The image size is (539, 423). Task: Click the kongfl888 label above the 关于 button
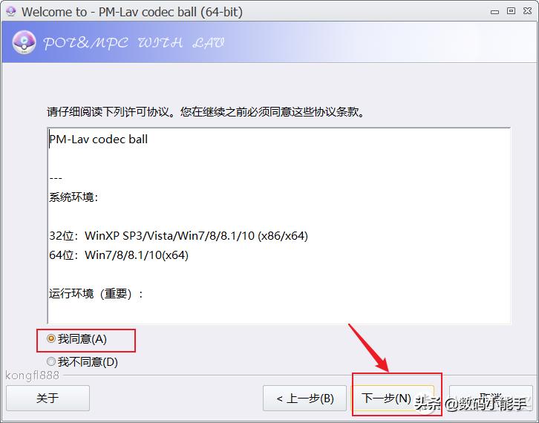(x=33, y=376)
